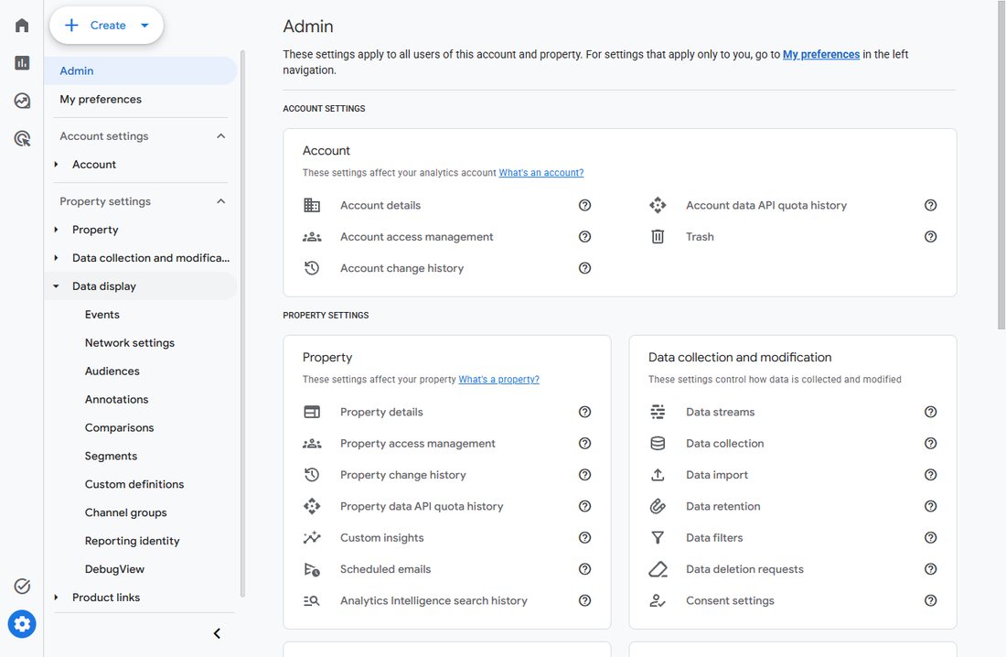Open help for Custom insights

tap(584, 537)
